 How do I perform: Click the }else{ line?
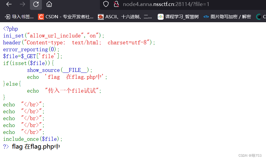12,84
